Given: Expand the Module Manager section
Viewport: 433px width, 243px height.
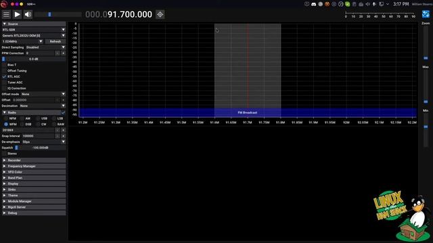Looking at the screenshot, I should (x=34, y=201).
